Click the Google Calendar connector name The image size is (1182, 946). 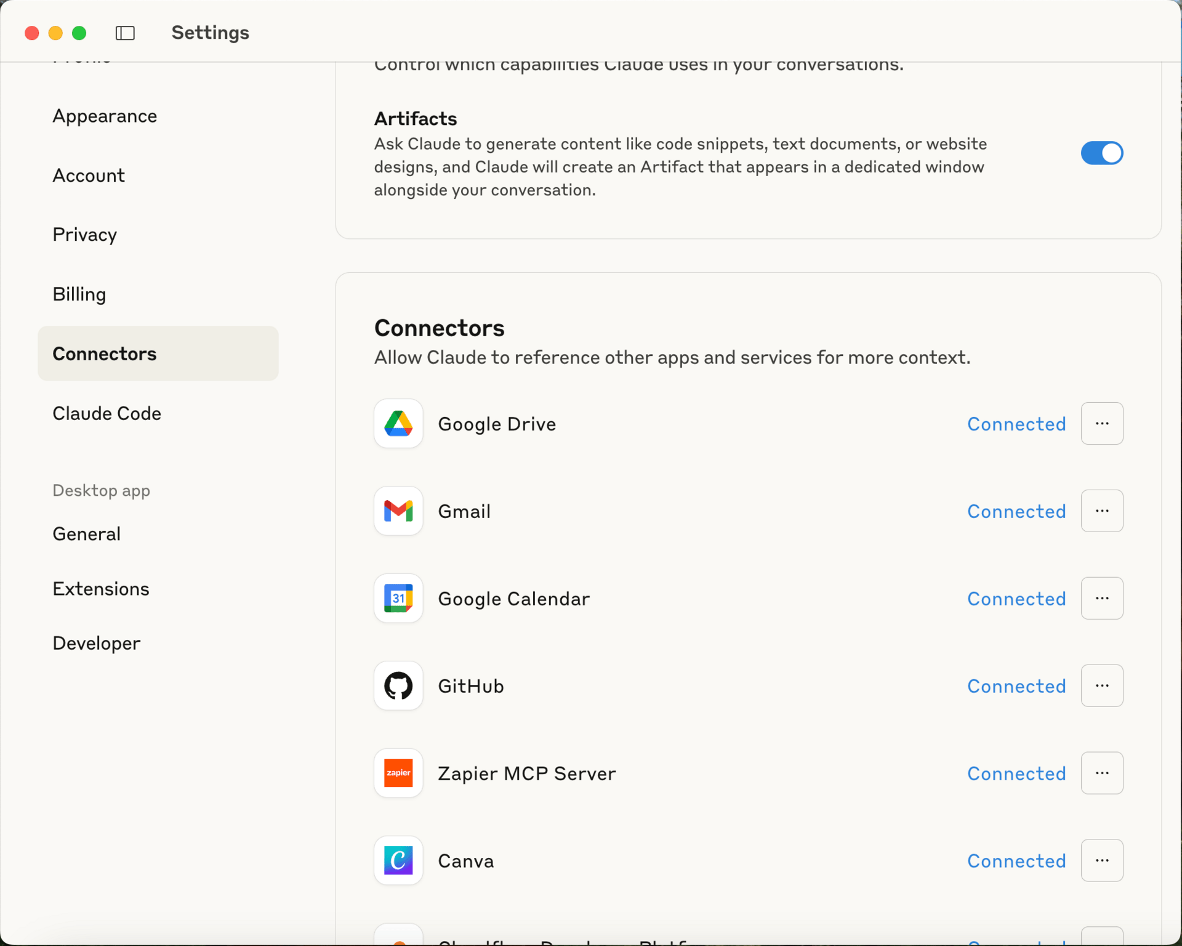click(x=513, y=599)
